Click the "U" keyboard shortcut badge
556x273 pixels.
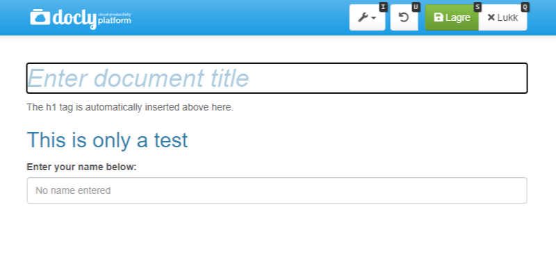click(x=416, y=7)
